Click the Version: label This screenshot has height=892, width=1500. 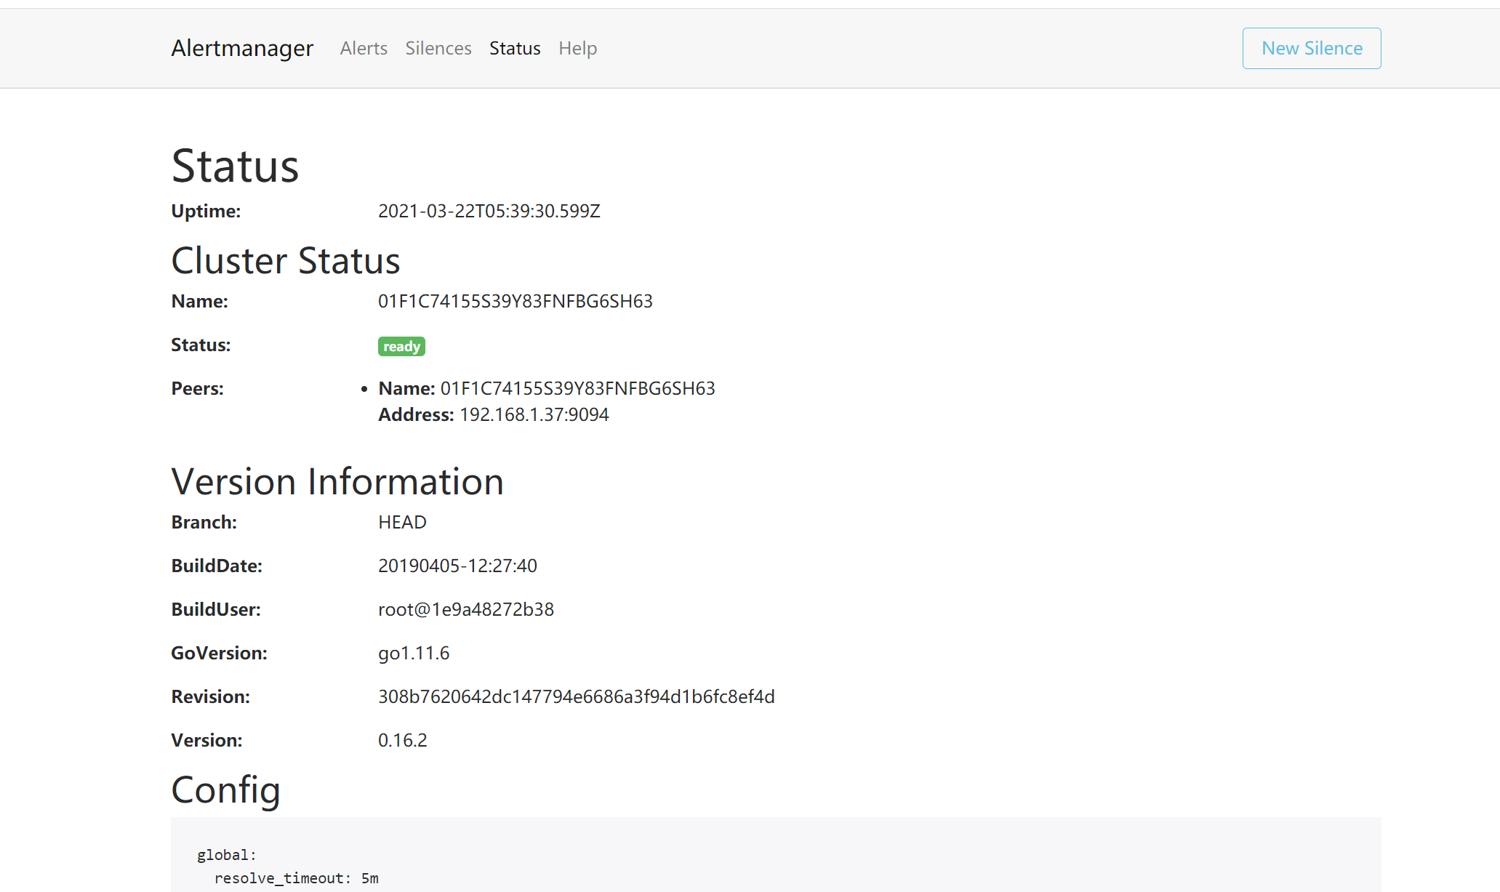[x=207, y=740]
